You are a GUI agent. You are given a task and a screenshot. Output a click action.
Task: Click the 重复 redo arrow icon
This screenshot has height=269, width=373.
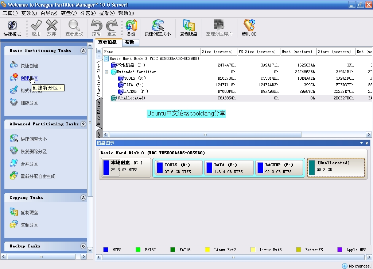click(112, 25)
